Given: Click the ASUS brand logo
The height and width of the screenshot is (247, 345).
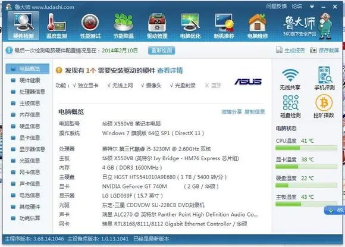Looking at the screenshot, I should coord(248,82).
